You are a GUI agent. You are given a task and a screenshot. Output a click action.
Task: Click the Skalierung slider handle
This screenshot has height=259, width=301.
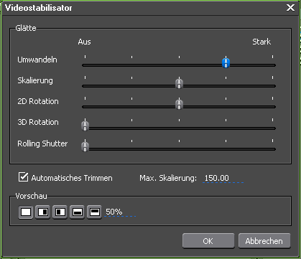click(x=179, y=84)
